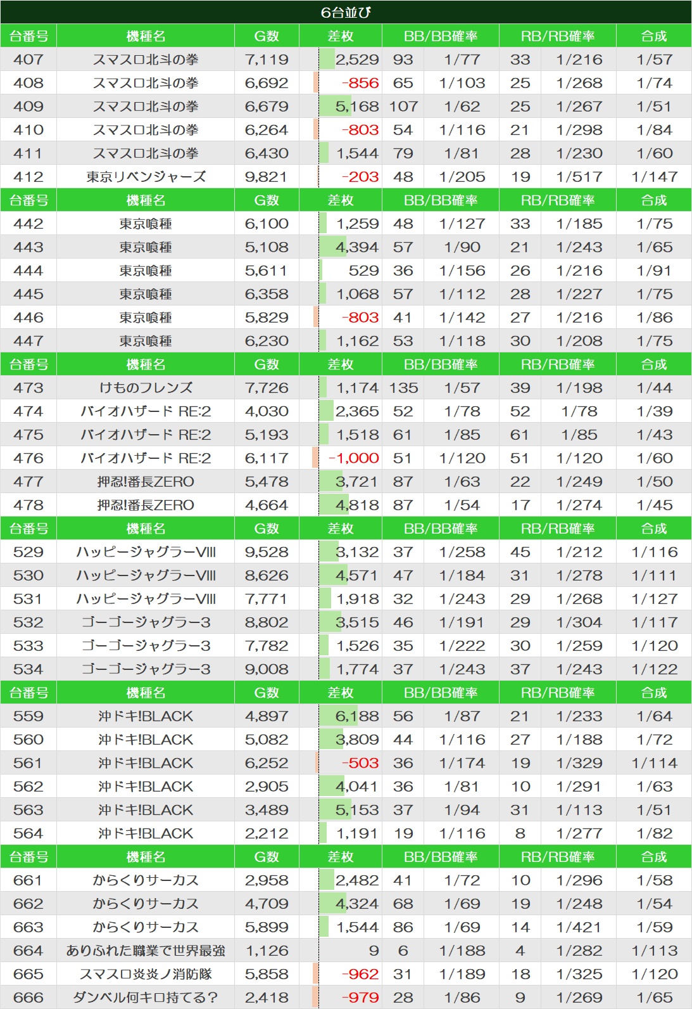The height and width of the screenshot is (1009, 692).
Task: Select machine number 661 cell
Action: pos(28,880)
